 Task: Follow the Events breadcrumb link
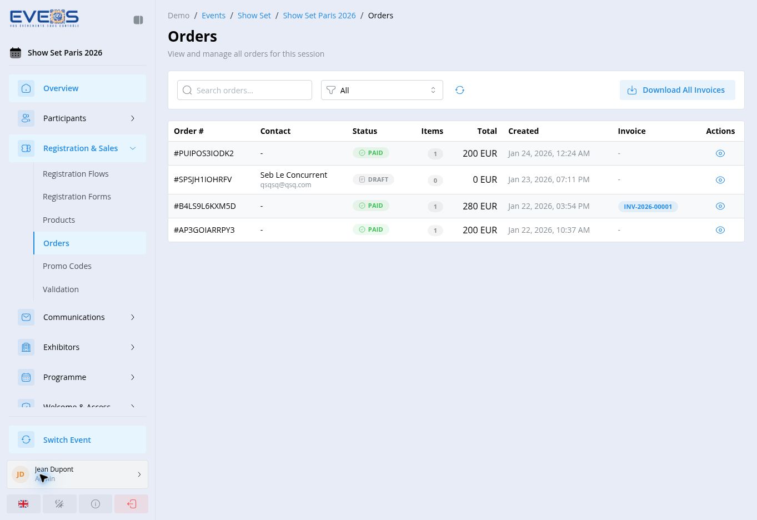coord(213,16)
